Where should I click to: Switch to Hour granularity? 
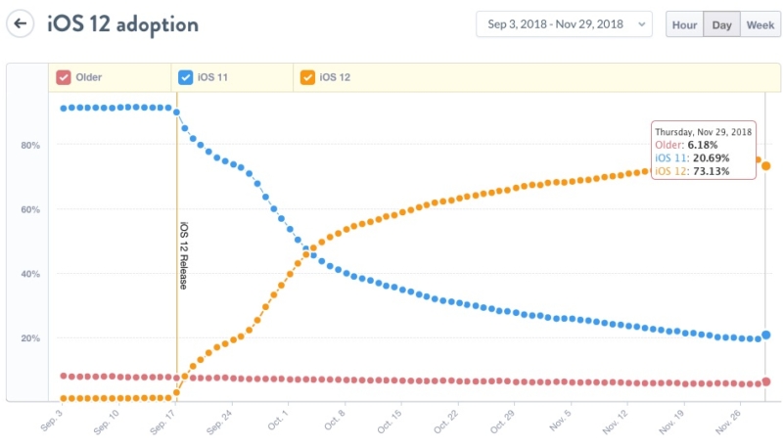click(x=684, y=23)
